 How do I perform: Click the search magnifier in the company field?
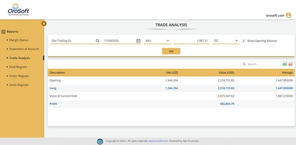(97, 41)
